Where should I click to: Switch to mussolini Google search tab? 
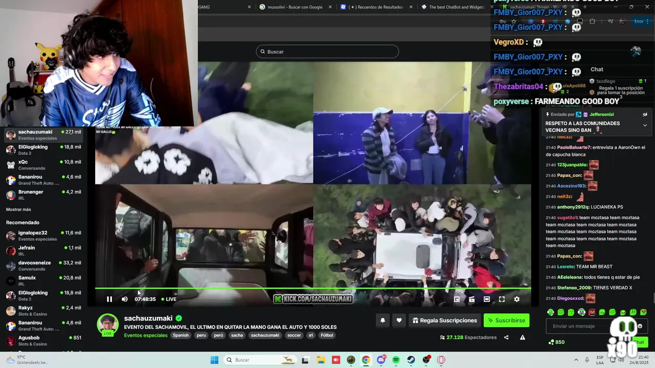point(295,7)
